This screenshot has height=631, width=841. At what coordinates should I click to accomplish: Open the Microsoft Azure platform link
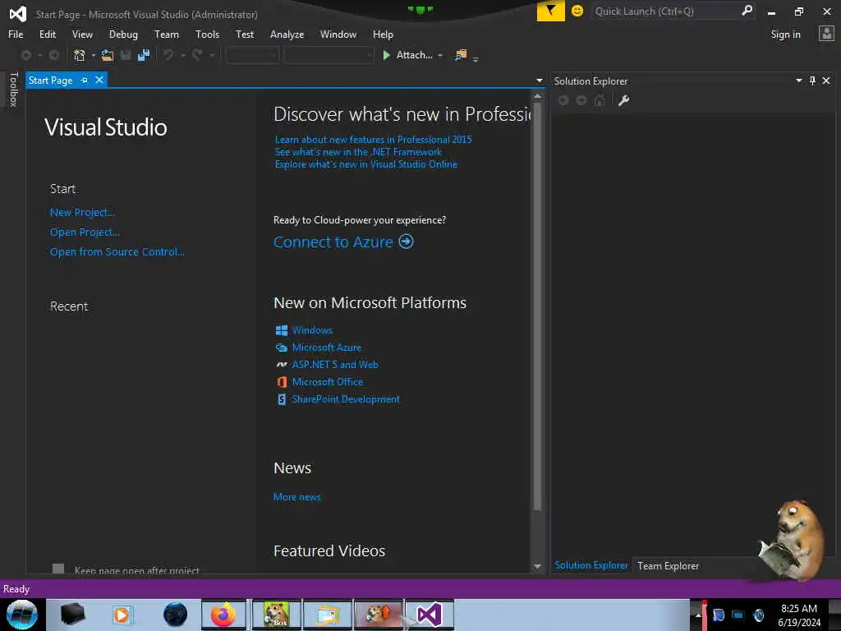tap(327, 348)
